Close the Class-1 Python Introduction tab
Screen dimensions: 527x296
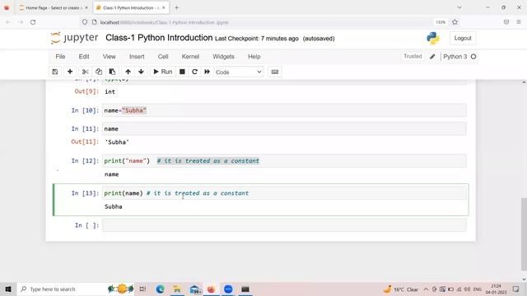(x=164, y=7)
